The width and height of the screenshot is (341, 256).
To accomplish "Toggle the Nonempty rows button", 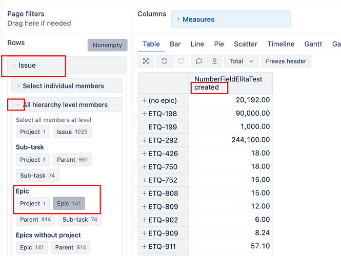I will [x=107, y=45].
